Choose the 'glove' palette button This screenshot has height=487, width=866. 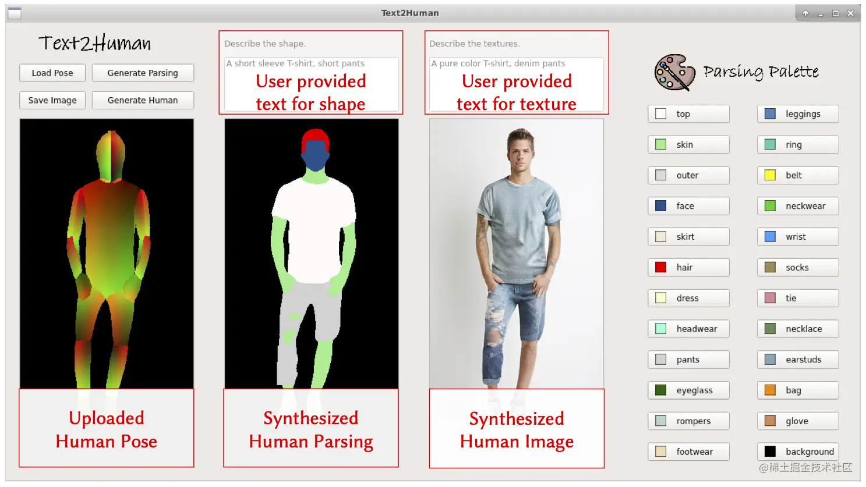798,421
